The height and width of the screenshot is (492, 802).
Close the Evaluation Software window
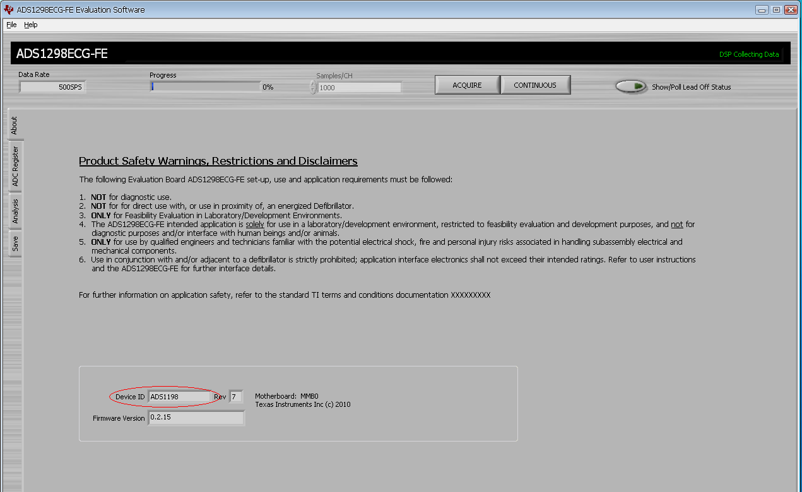click(791, 9)
